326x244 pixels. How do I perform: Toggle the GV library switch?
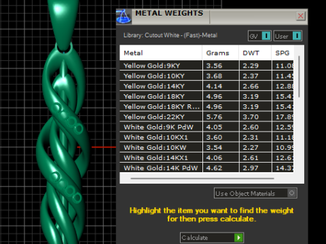(x=259, y=36)
